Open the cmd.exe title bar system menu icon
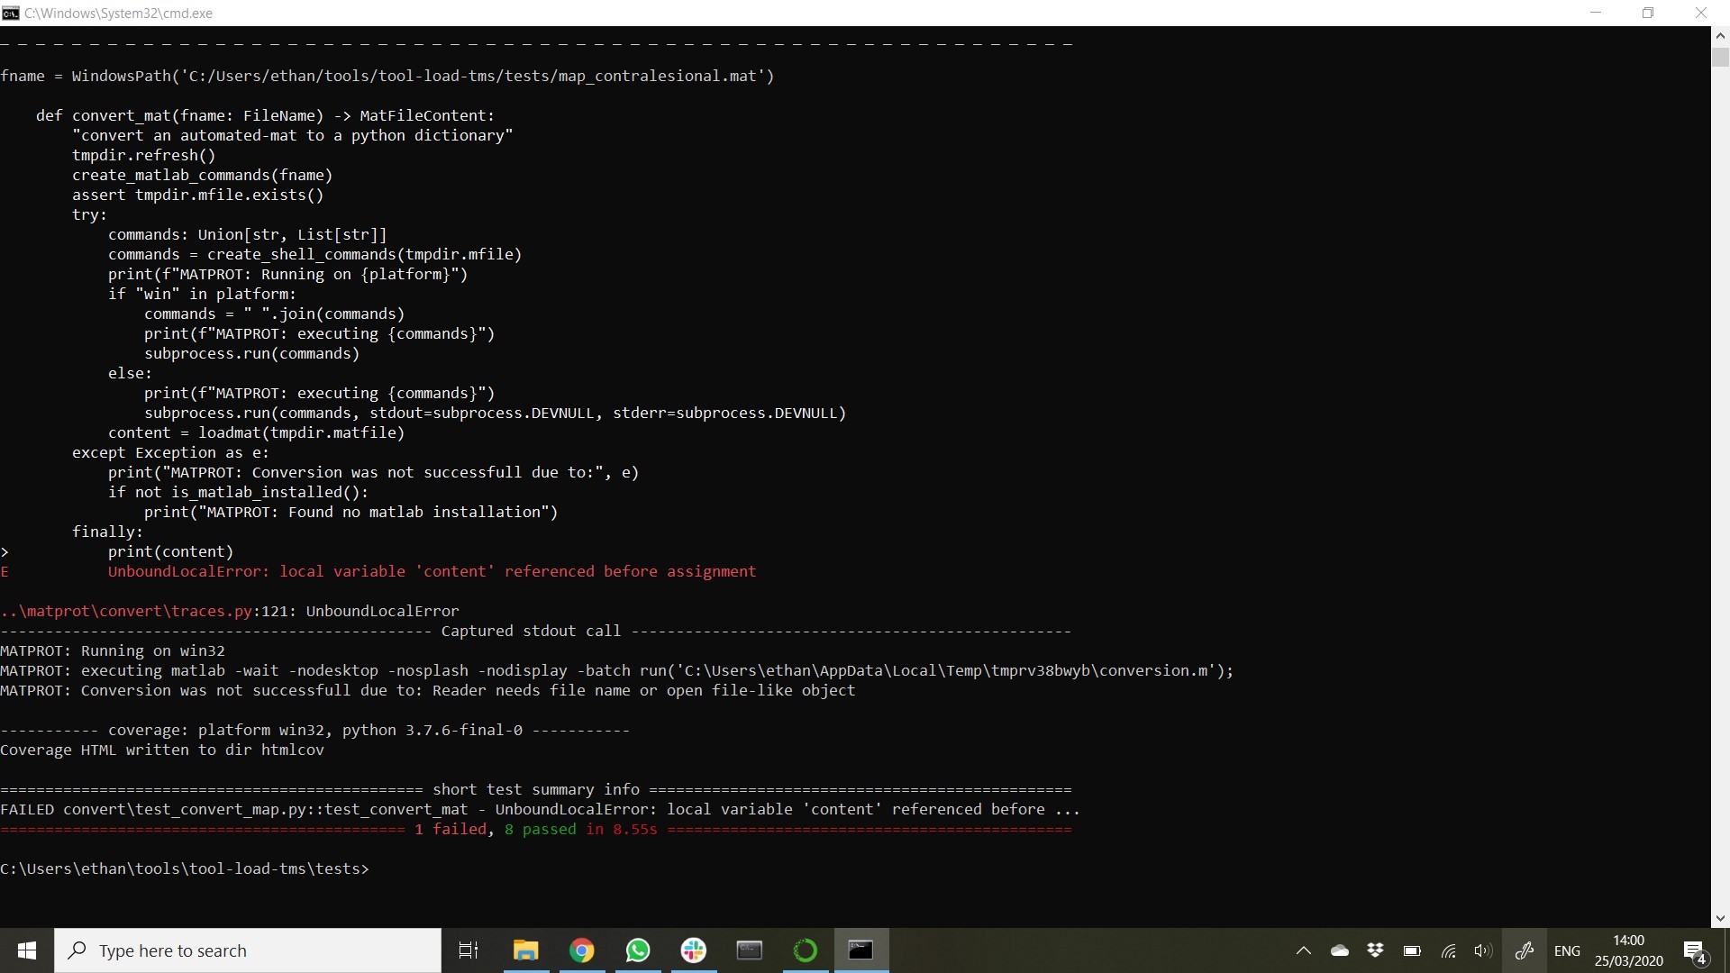1730x973 pixels. tap(11, 13)
